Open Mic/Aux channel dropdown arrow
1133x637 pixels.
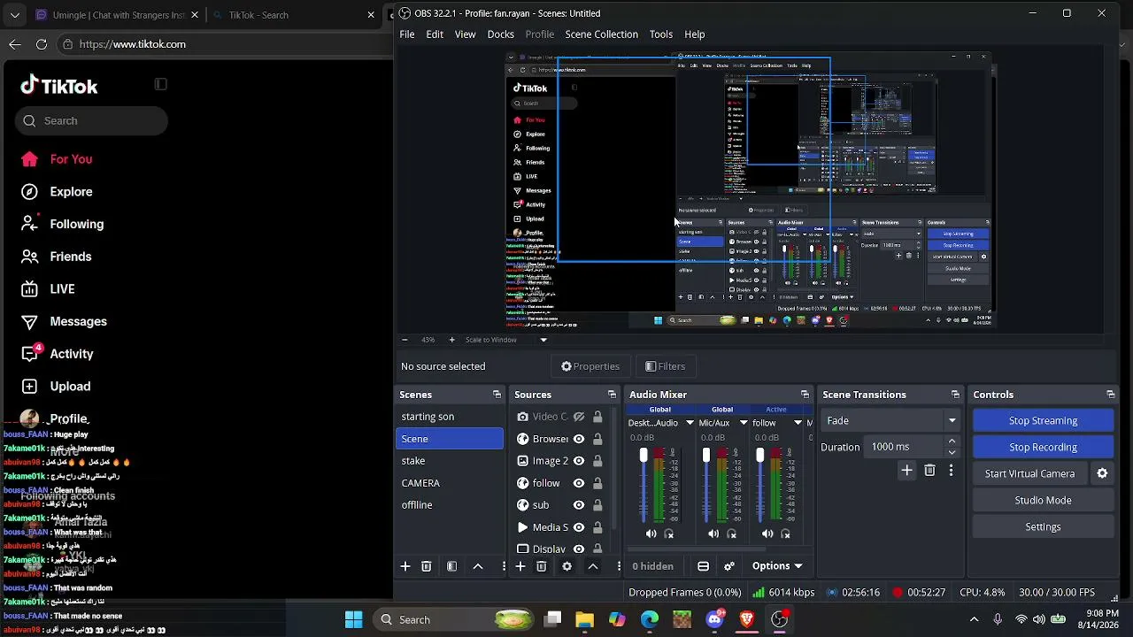pyautogui.click(x=744, y=423)
